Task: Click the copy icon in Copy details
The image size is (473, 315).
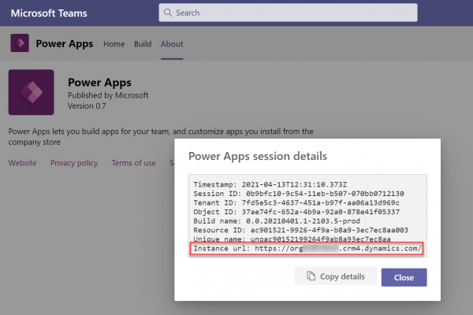Action: click(311, 276)
